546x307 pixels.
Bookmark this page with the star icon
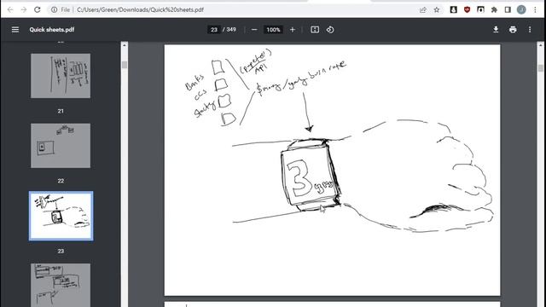(x=437, y=9)
